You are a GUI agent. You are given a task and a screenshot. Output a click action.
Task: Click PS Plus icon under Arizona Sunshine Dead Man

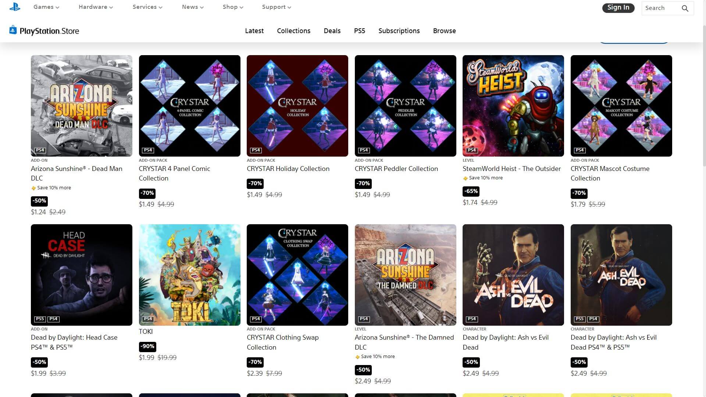(33, 188)
